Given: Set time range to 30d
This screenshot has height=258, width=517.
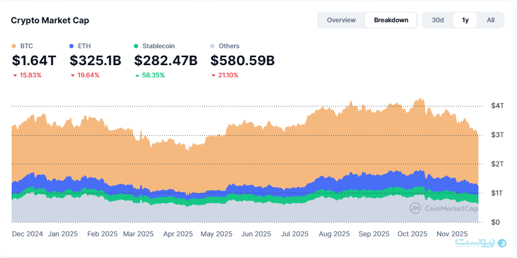Looking at the screenshot, I should 438,20.
